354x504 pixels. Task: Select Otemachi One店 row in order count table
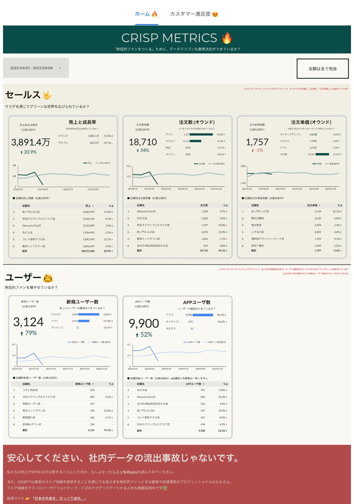(x=177, y=212)
